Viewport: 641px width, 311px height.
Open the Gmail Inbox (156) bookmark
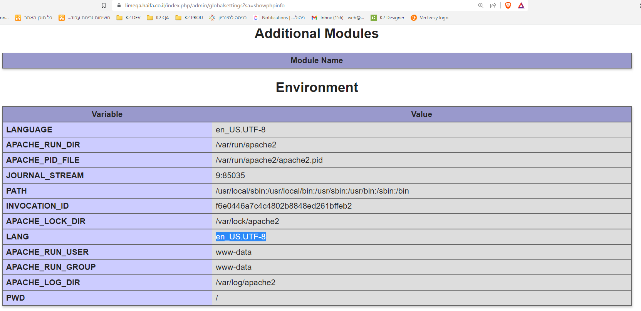(x=338, y=18)
